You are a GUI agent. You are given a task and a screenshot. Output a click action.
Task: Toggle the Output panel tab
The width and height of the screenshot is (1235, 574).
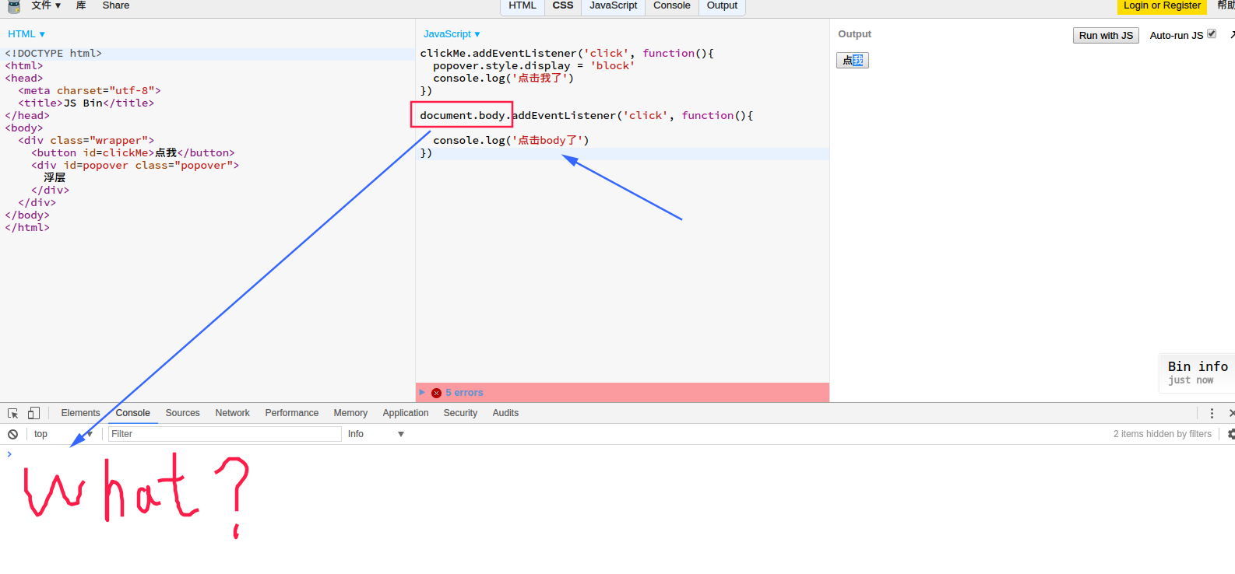tap(722, 6)
